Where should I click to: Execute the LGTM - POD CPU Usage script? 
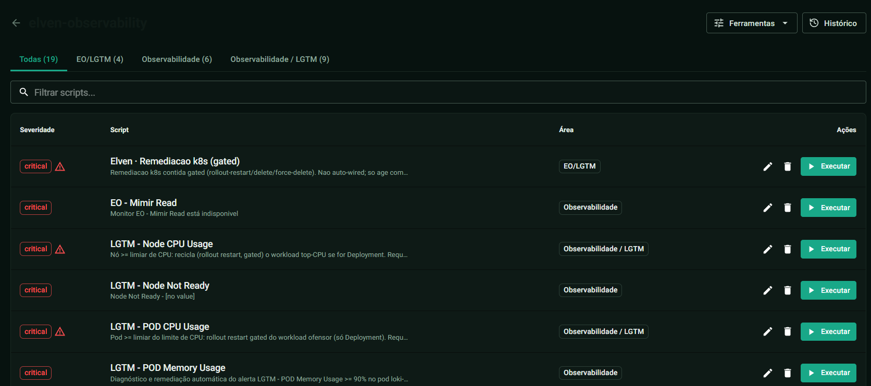pyautogui.click(x=828, y=331)
